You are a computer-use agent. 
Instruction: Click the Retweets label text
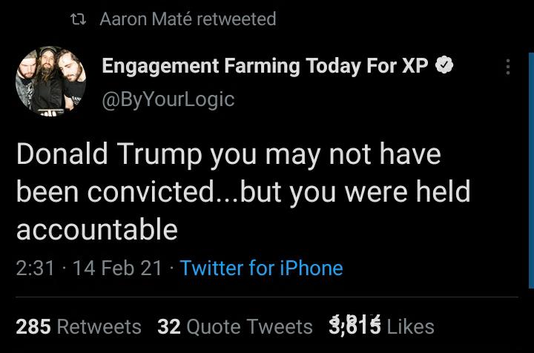tap(99, 326)
